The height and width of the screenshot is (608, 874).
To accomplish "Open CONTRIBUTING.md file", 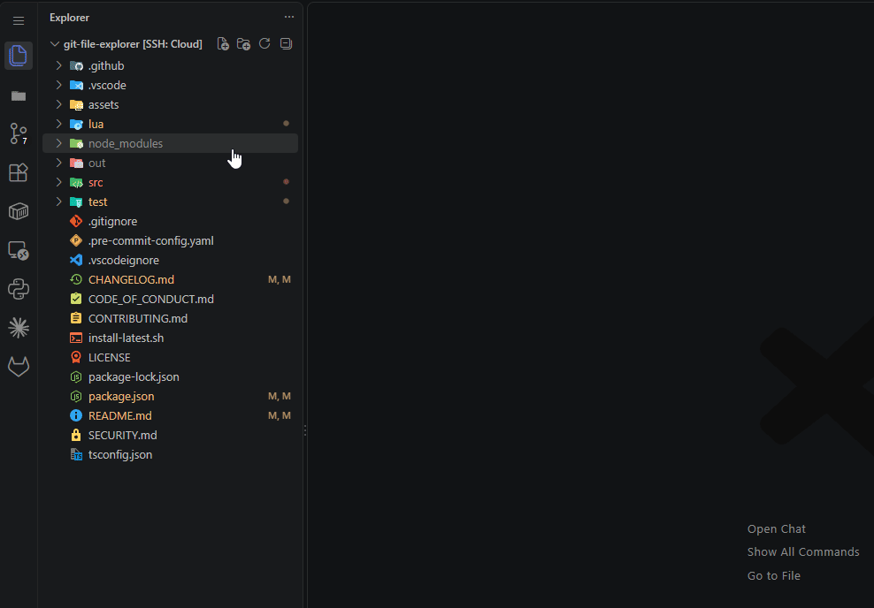I will click(x=170, y=318).
